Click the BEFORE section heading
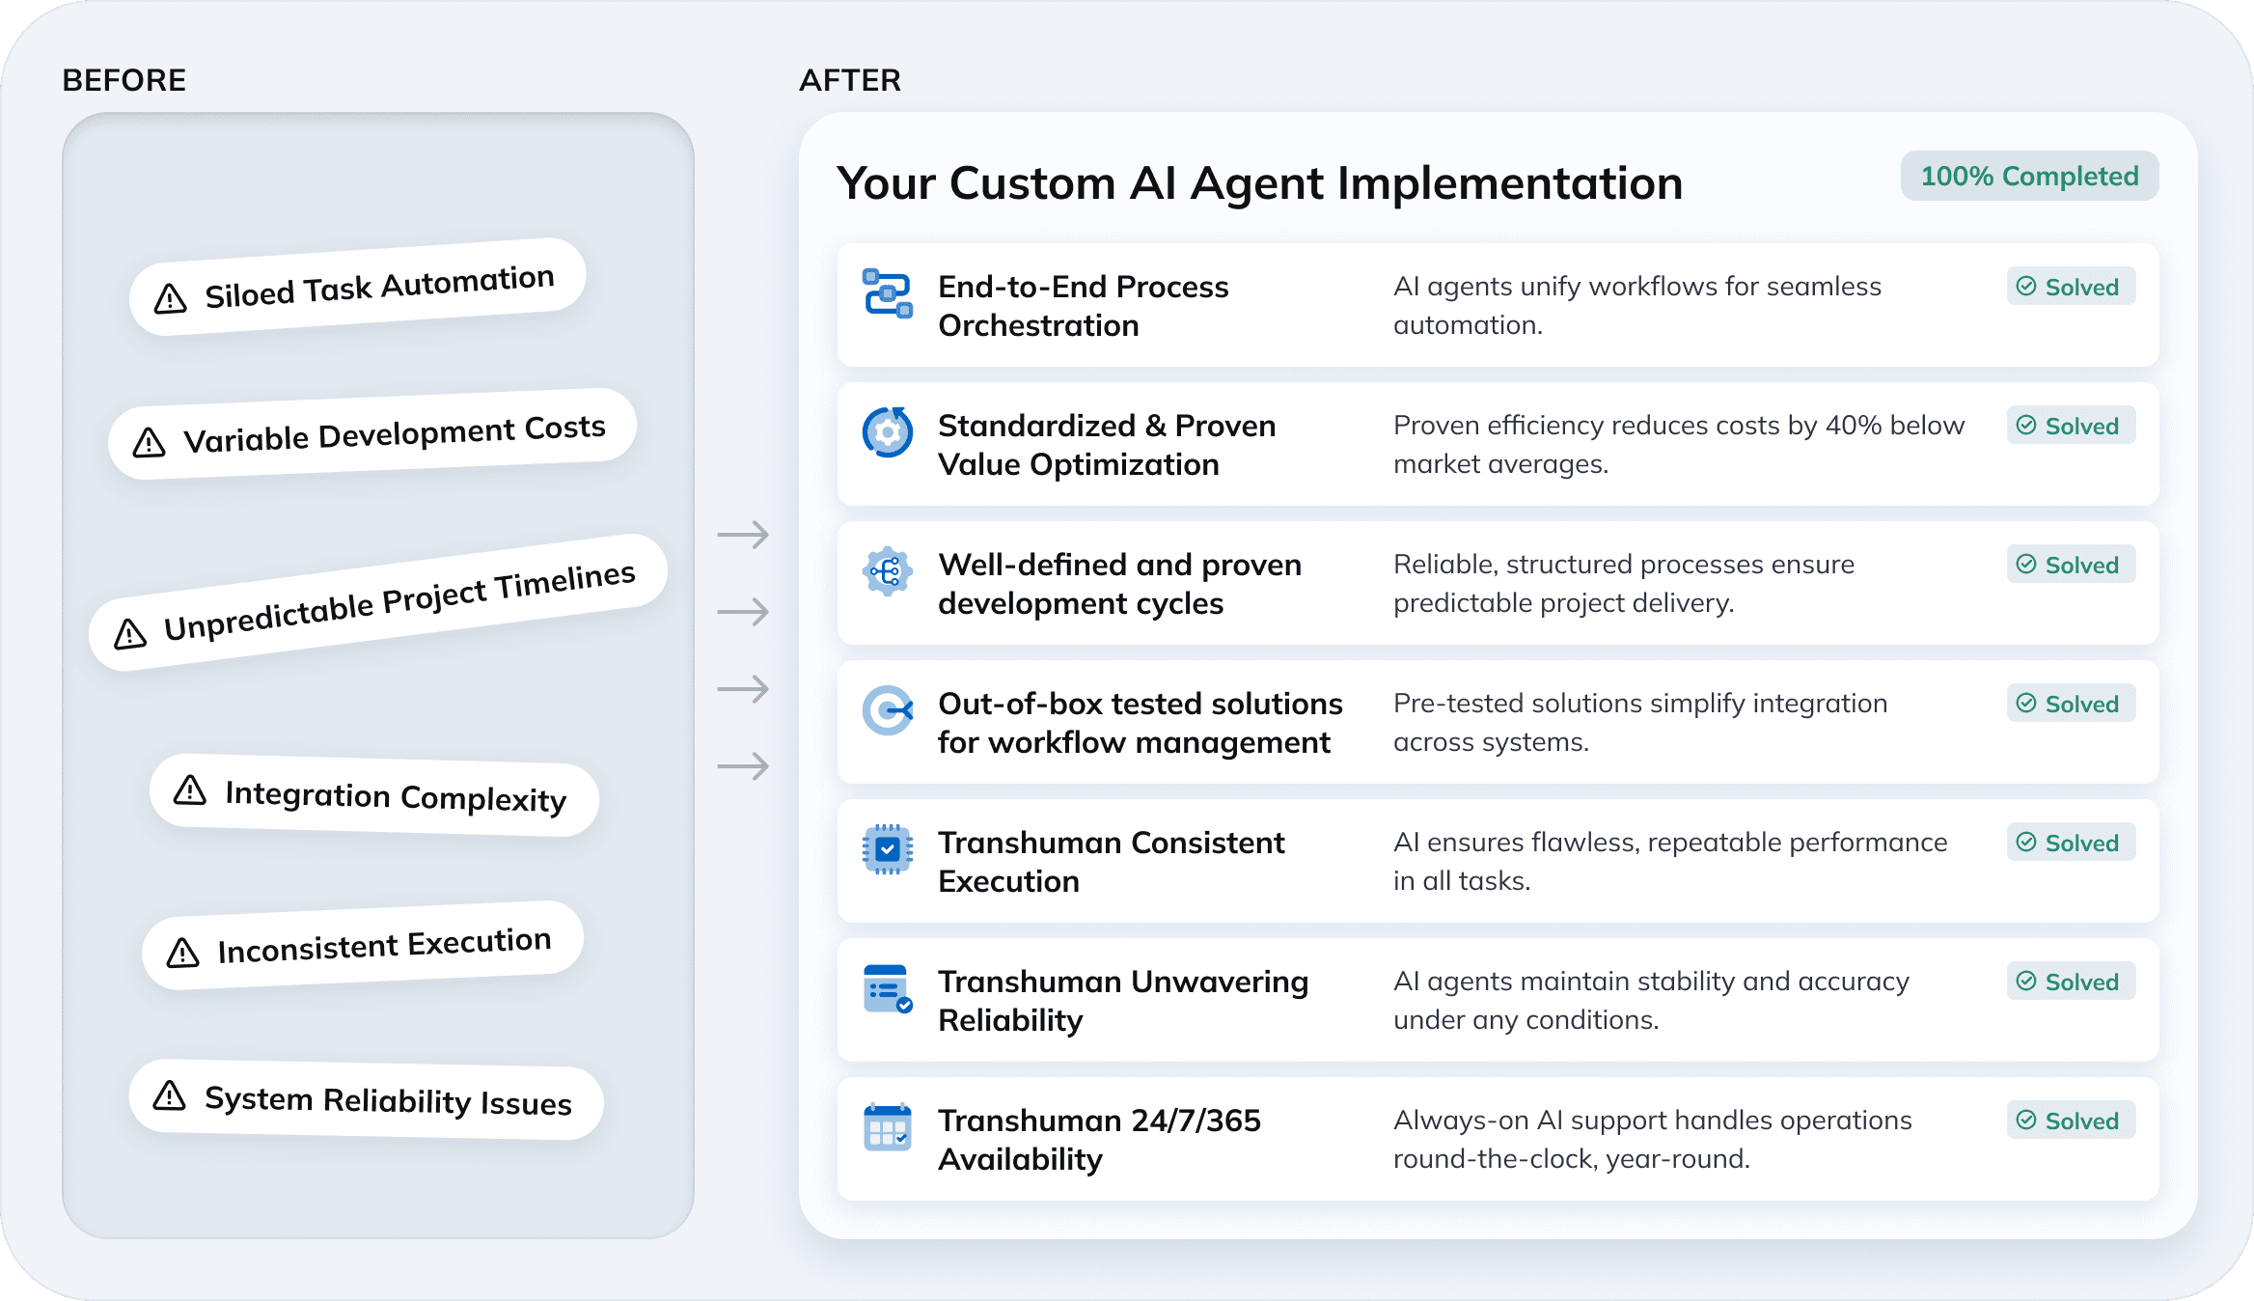The height and width of the screenshot is (1301, 2254). click(124, 80)
